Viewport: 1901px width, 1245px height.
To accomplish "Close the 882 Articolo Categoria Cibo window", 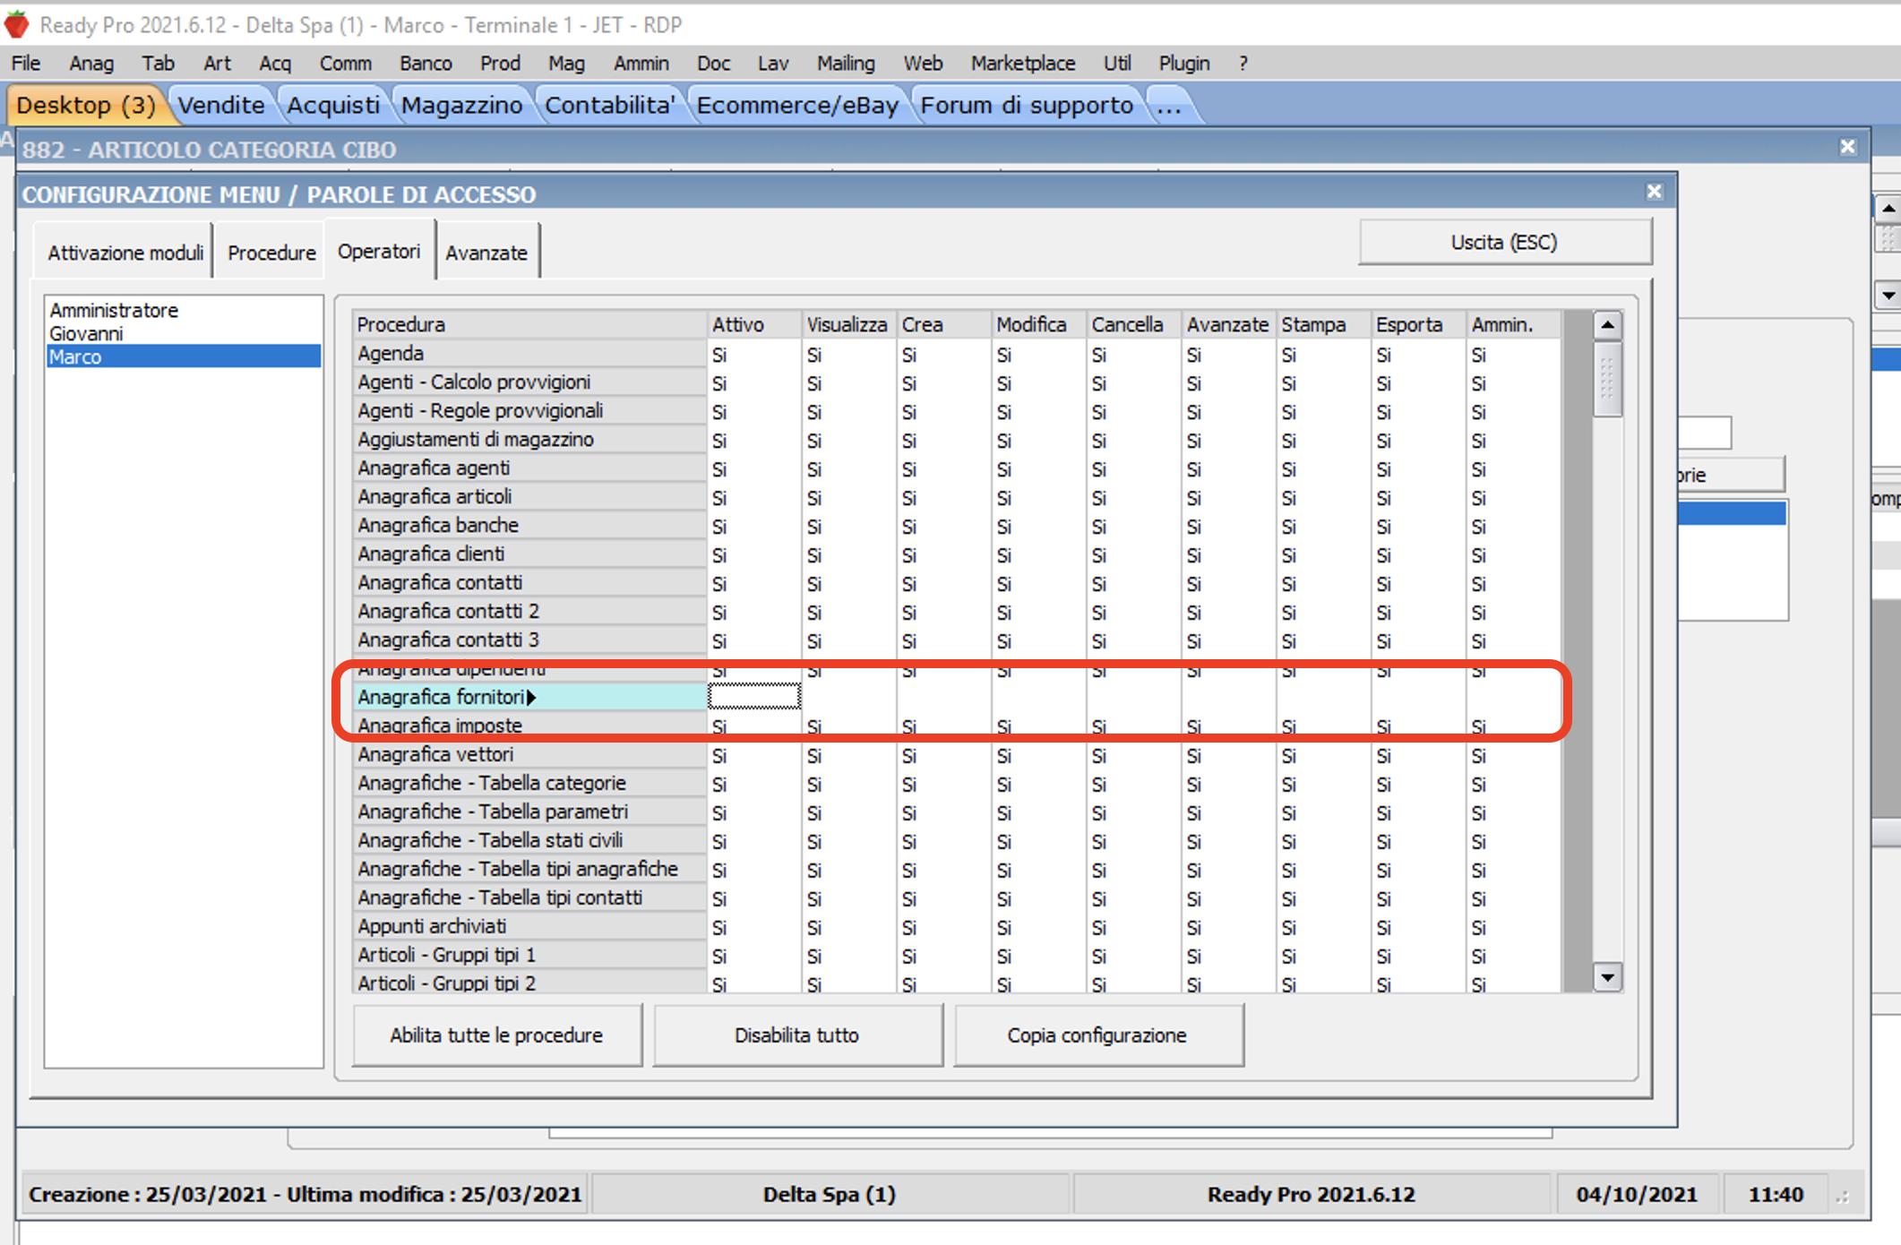I will tap(1847, 148).
